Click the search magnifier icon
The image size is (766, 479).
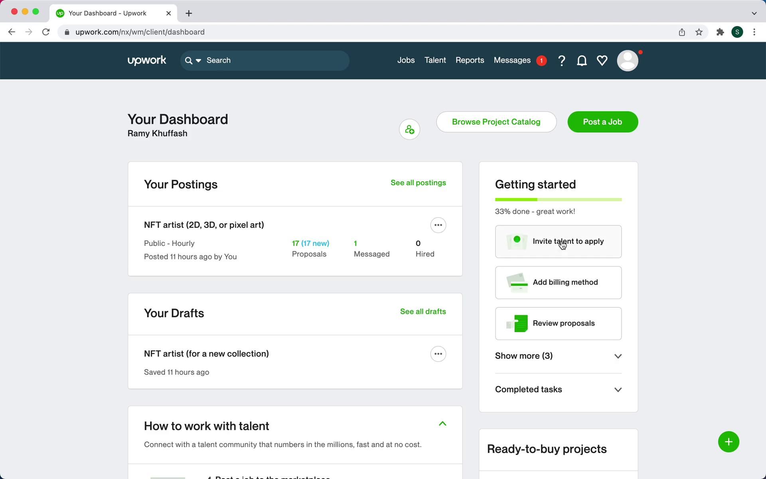click(189, 61)
